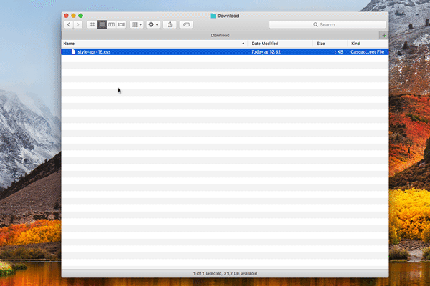Close the Finder window with the red button
430x286 pixels.
pos(67,16)
